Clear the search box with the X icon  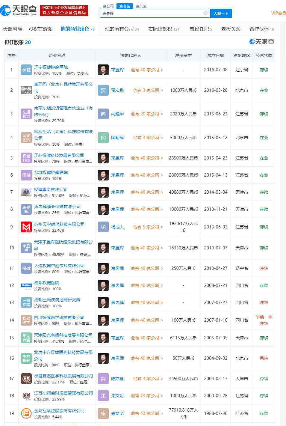pos(205,13)
